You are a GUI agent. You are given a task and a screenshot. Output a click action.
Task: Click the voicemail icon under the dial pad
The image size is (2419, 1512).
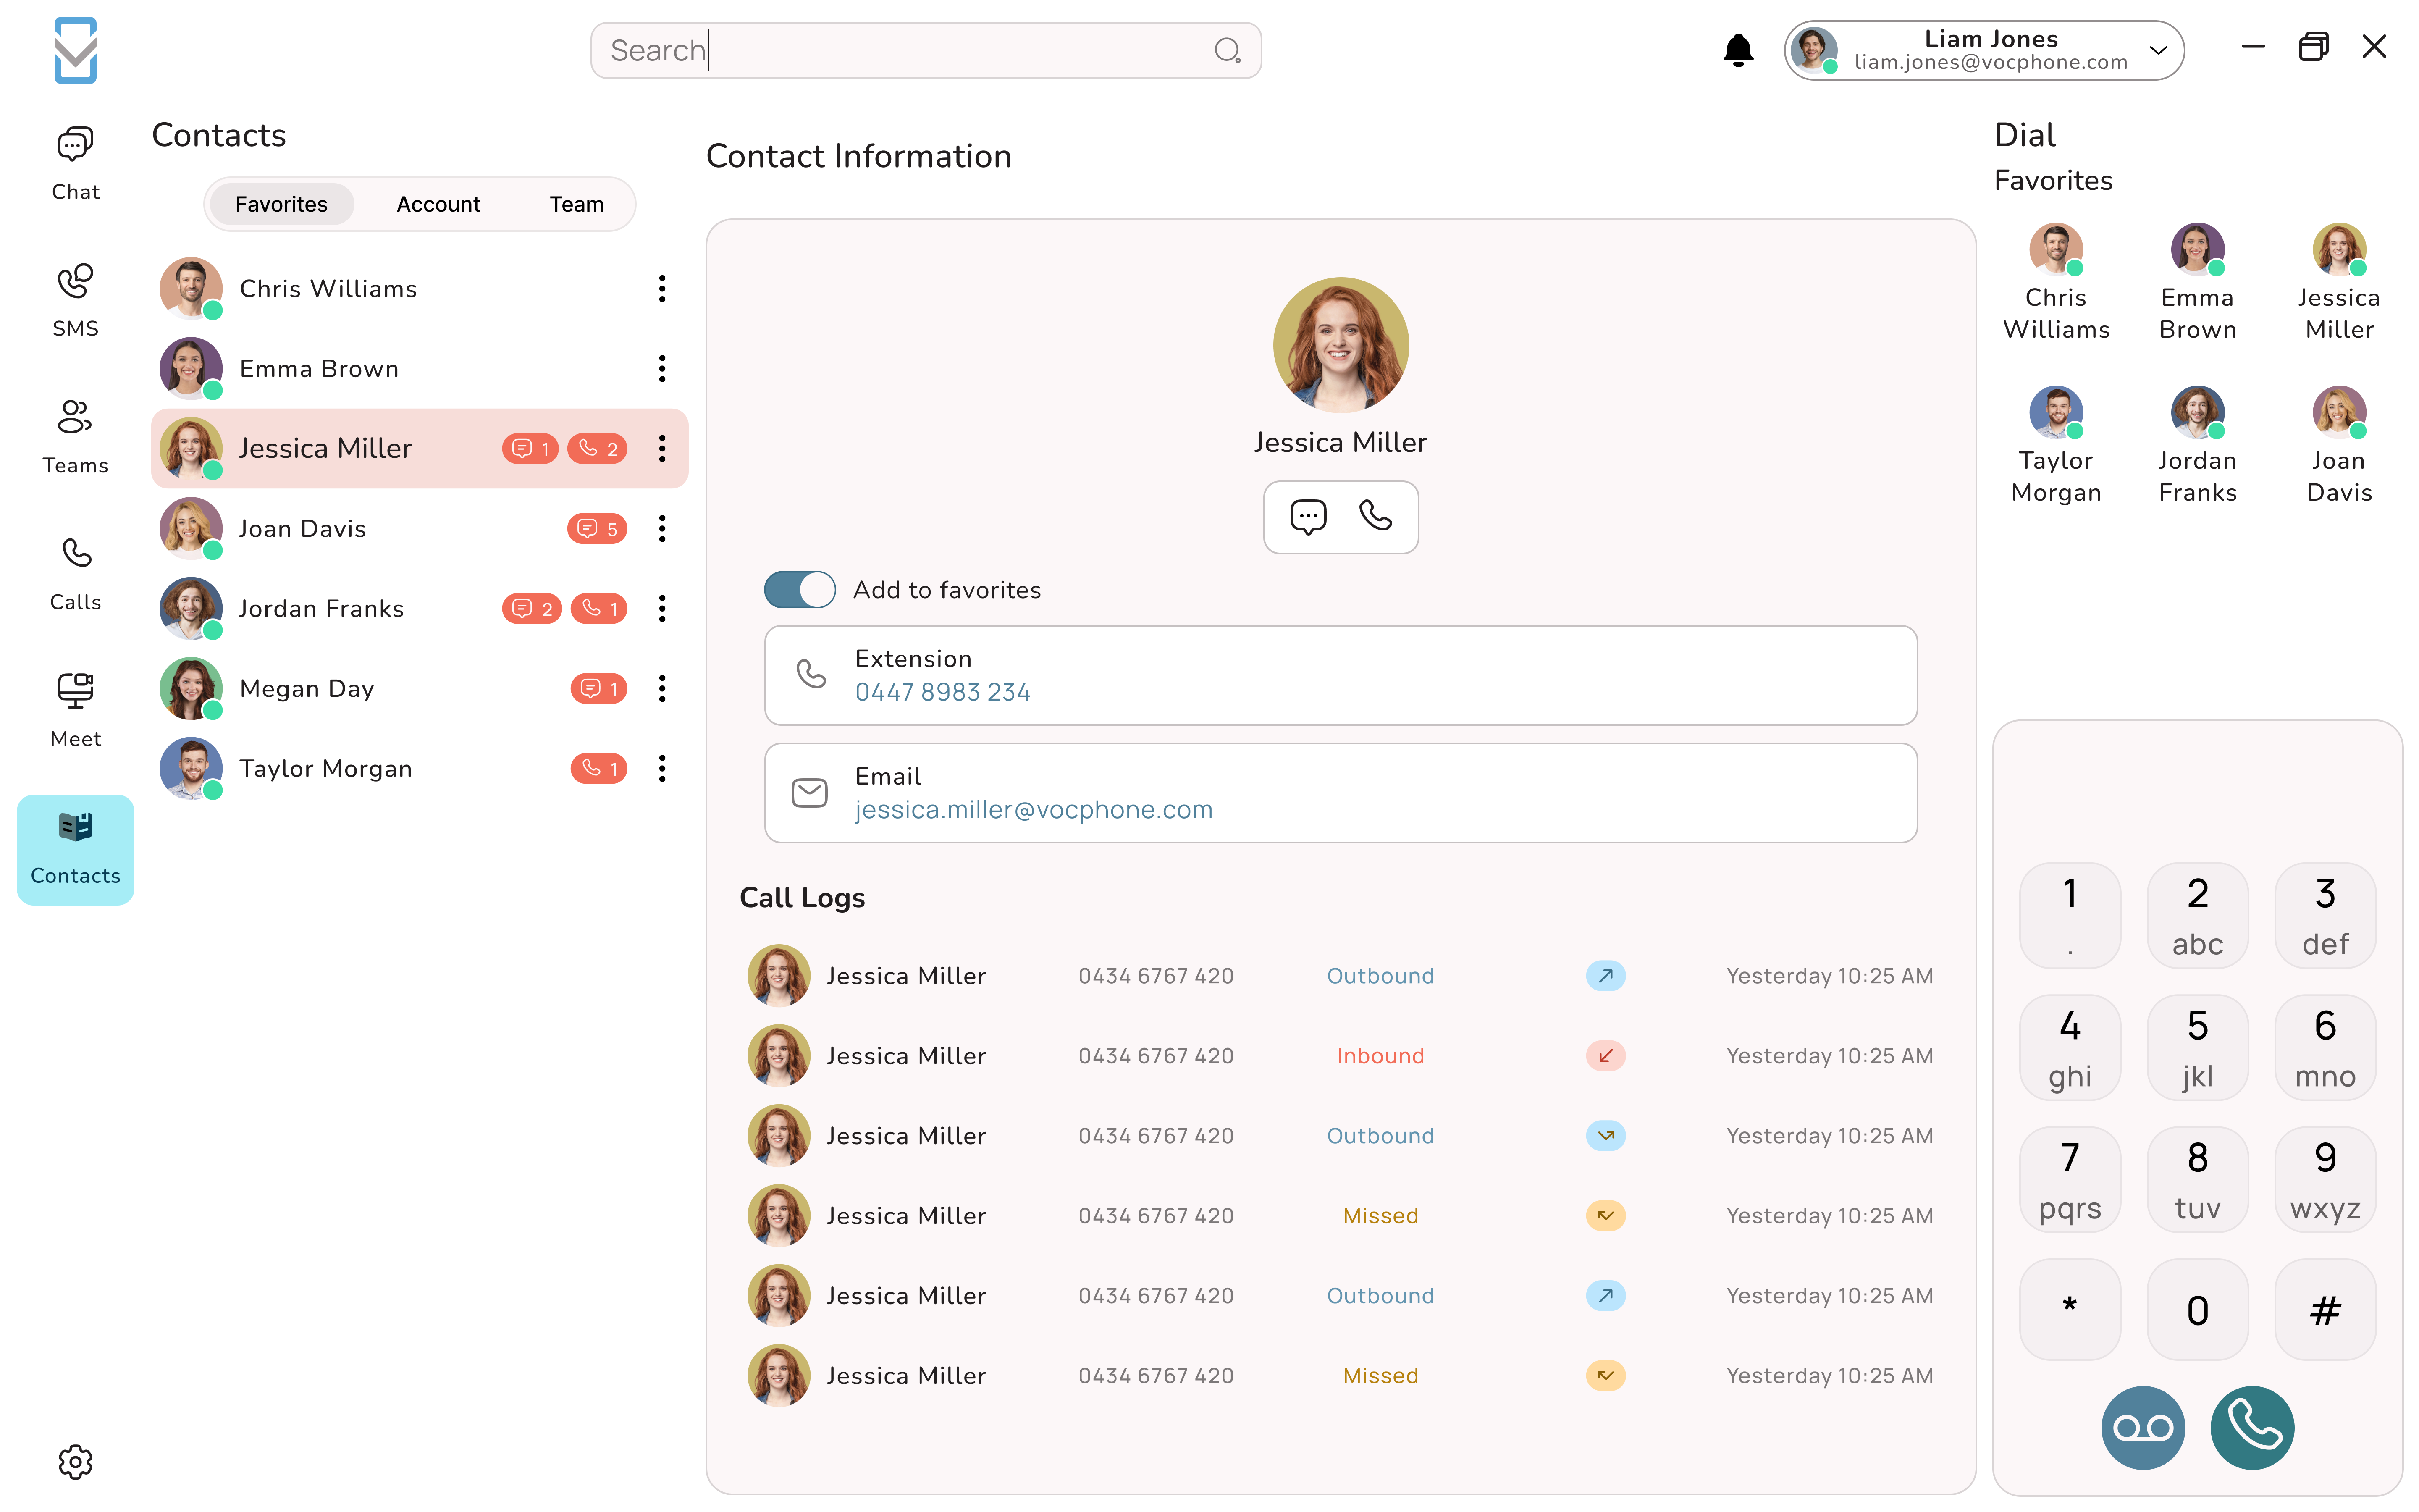(x=2142, y=1427)
